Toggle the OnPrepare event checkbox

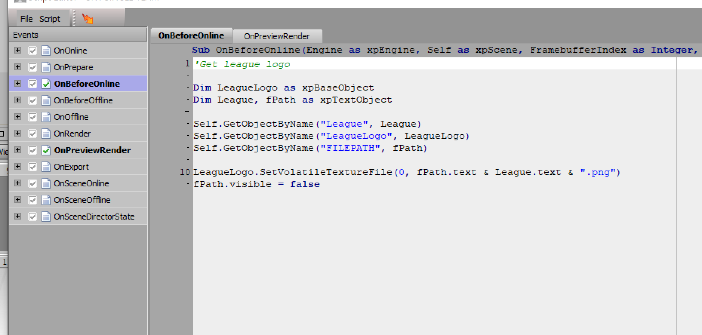pos(32,67)
